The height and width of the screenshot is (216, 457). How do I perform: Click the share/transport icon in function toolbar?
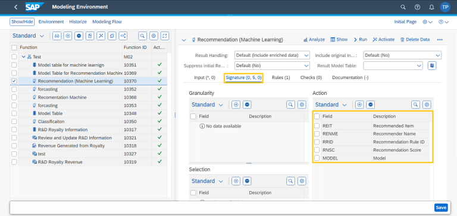pos(123,36)
